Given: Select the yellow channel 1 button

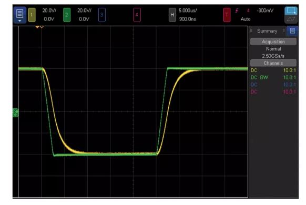Looking at the screenshot, I should (x=32, y=15).
